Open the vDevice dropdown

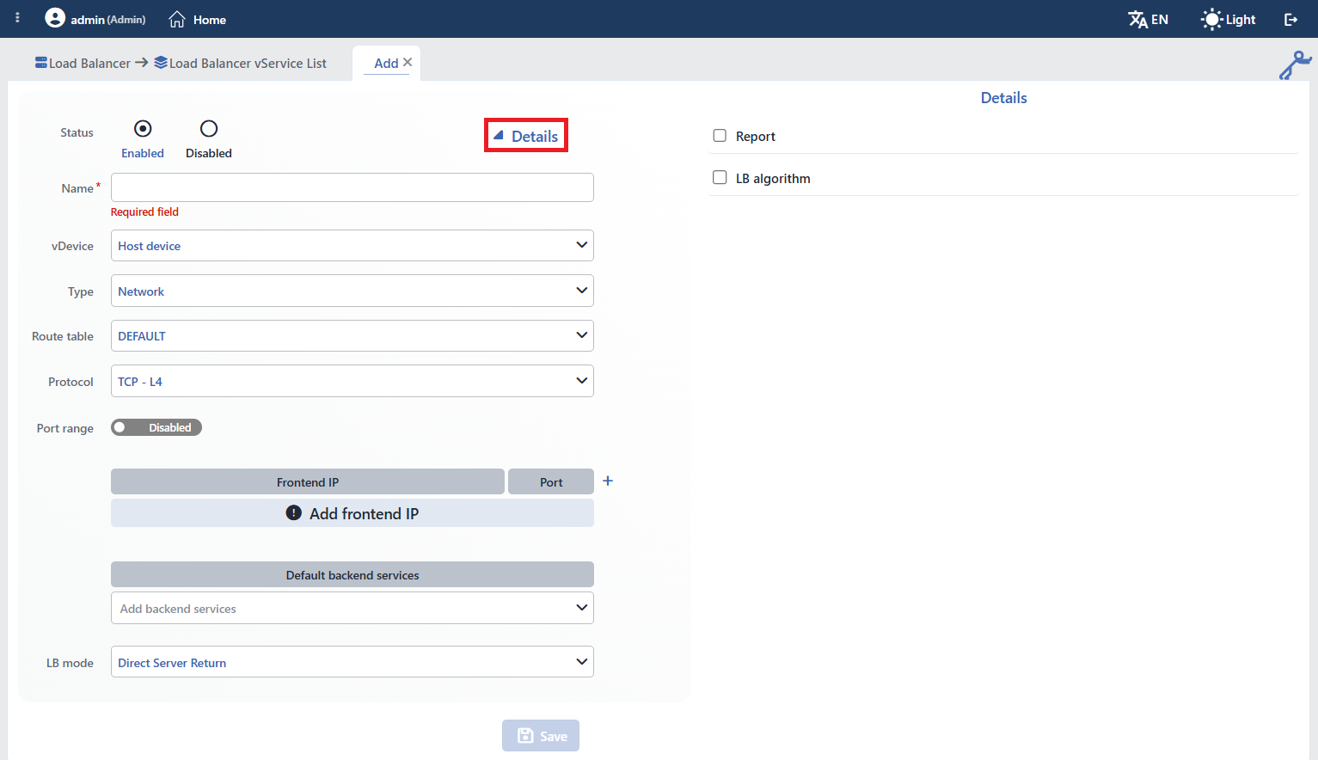point(352,245)
